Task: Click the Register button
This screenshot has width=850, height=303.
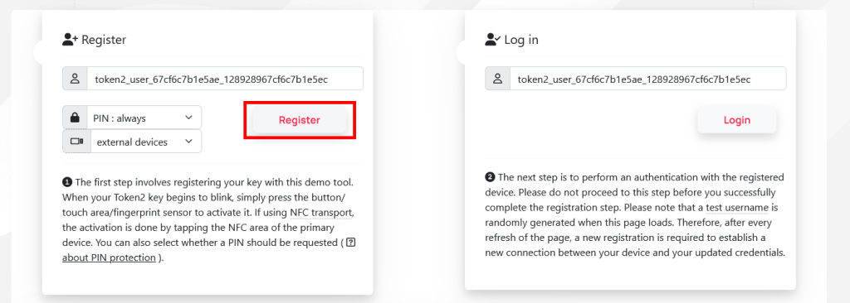Action: pos(299,120)
